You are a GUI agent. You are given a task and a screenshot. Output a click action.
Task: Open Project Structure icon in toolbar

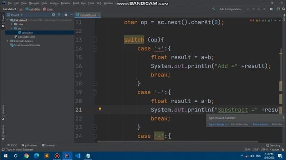(271, 9)
